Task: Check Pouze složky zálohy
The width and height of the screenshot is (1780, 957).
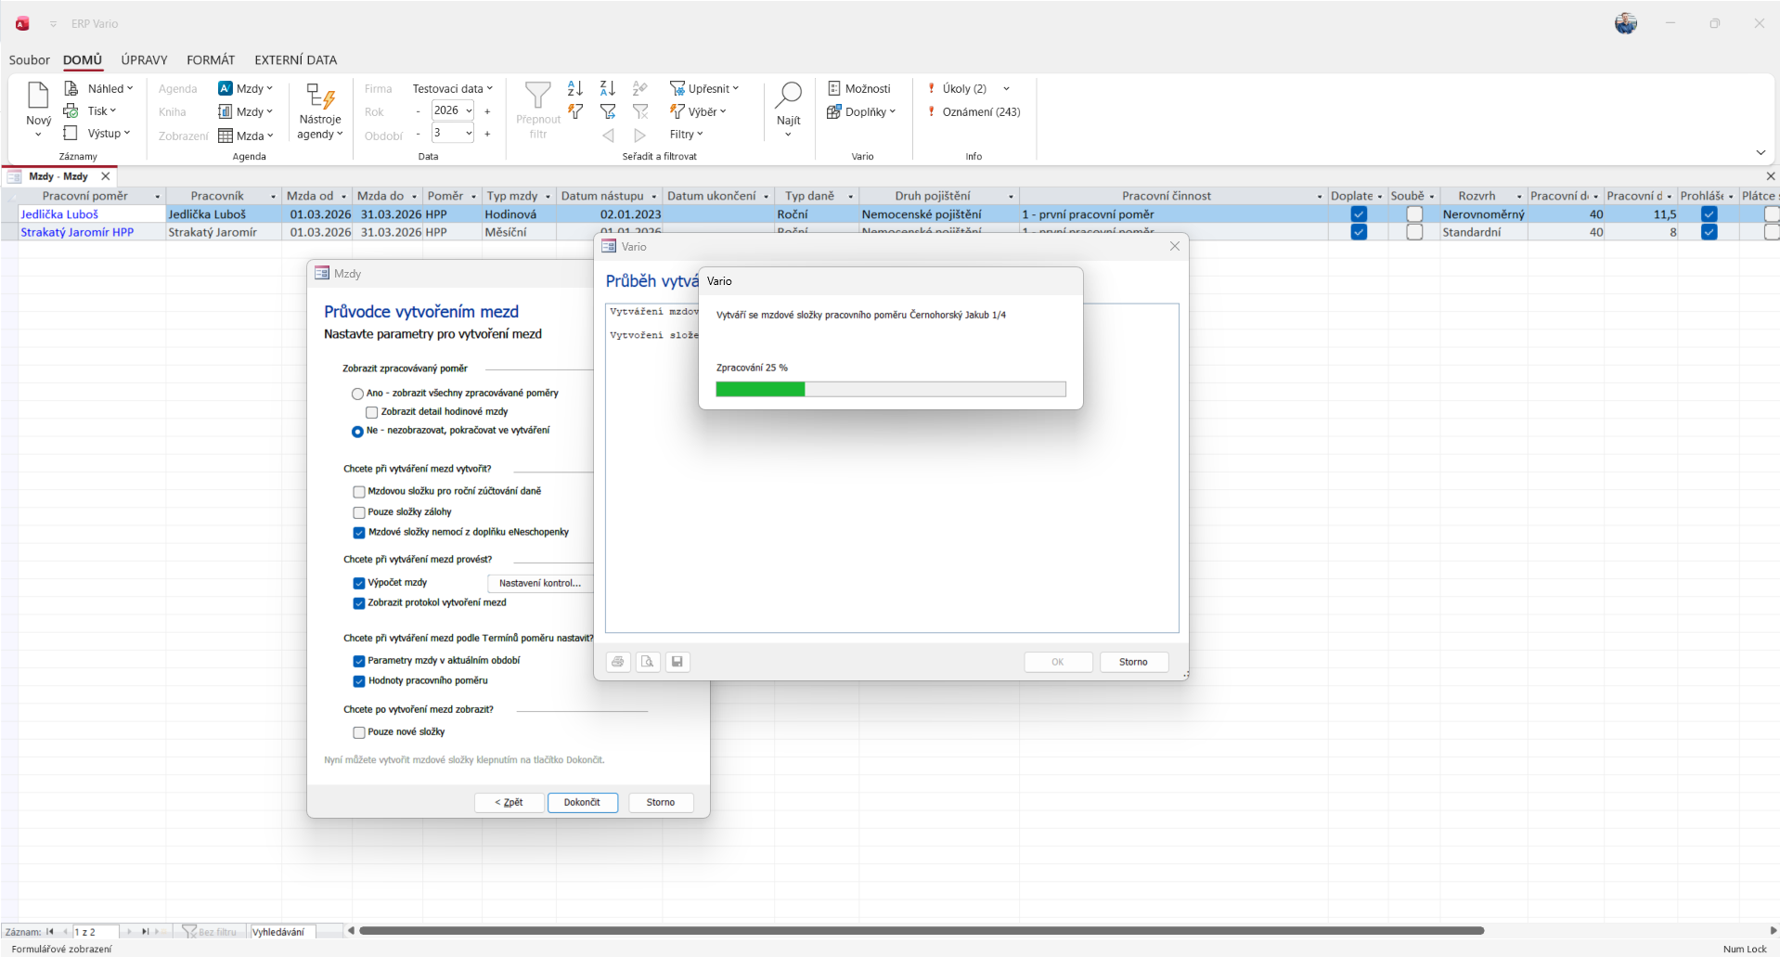Action: click(358, 512)
